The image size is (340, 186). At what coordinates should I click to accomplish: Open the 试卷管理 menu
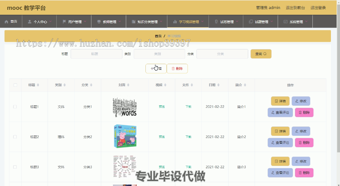coord(226,22)
